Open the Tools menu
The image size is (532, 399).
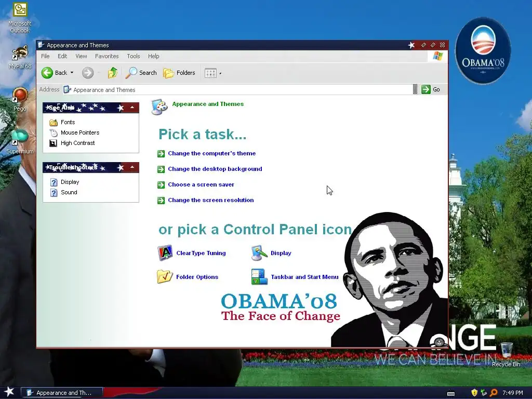tap(134, 56)
